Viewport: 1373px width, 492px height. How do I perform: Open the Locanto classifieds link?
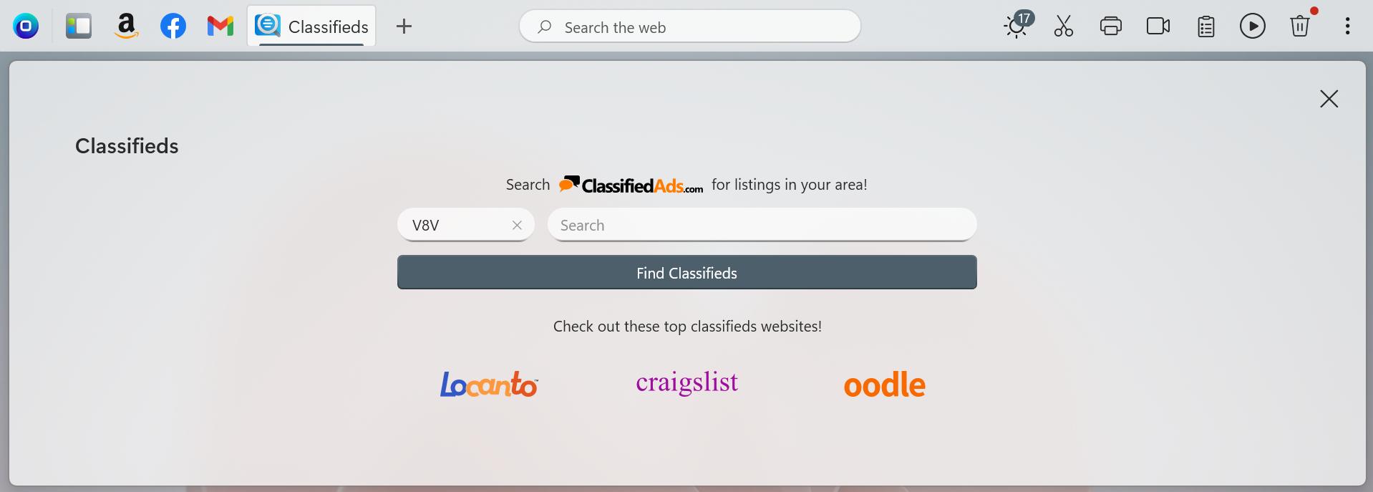[x=489, y=385]
